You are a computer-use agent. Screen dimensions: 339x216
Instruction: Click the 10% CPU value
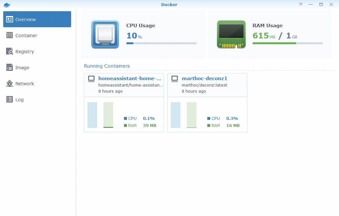pos(134,36)
